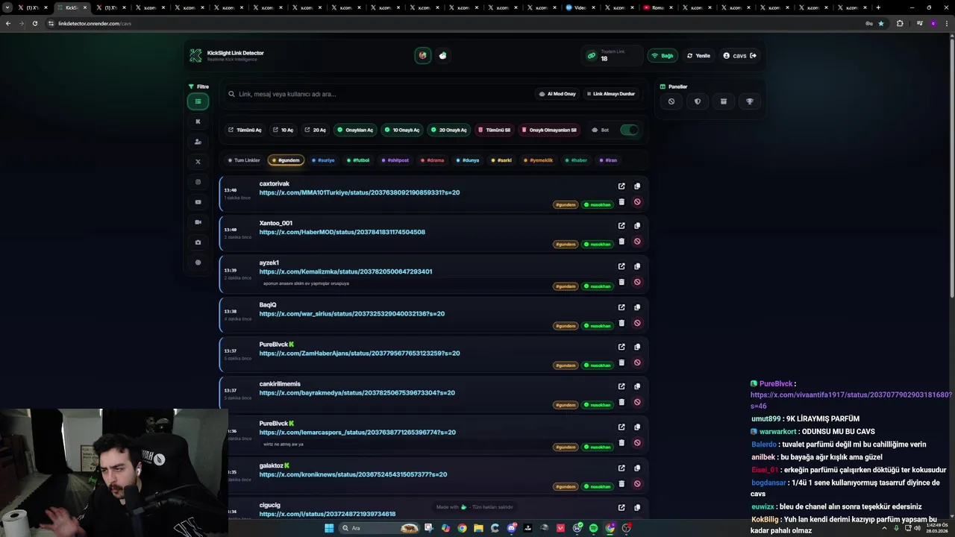Filter by YouTube icon in sidebar
Viewport: 955px width, 537px height.
click(198, 202)
